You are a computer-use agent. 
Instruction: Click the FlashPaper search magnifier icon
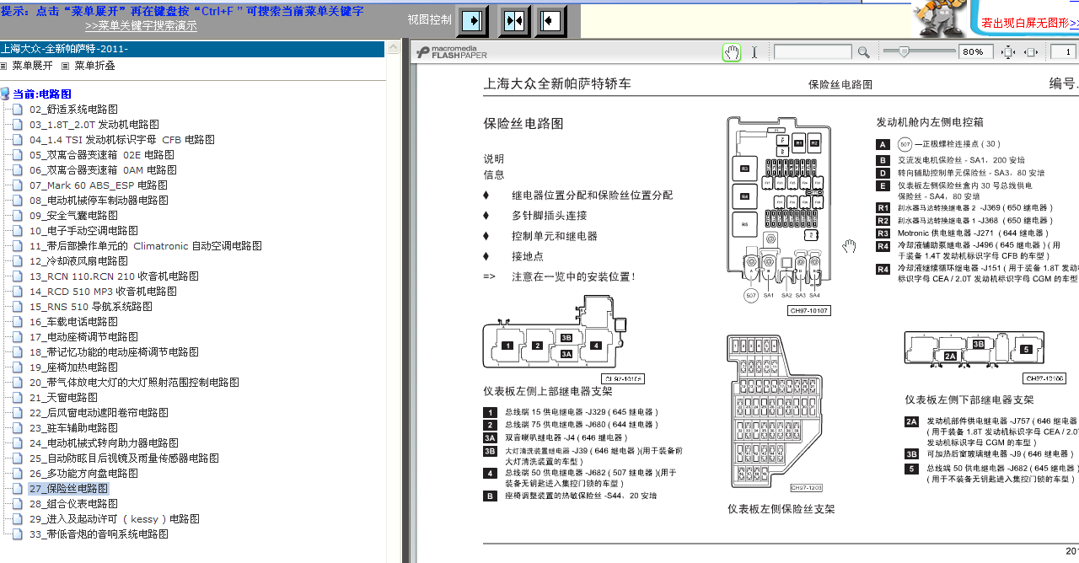point(863,52)
